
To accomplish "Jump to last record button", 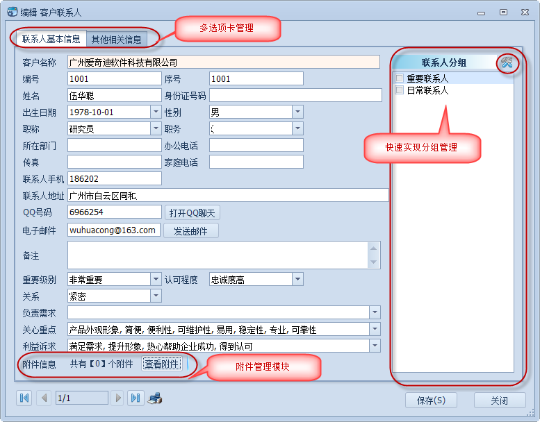I will [x=136, y=398].
